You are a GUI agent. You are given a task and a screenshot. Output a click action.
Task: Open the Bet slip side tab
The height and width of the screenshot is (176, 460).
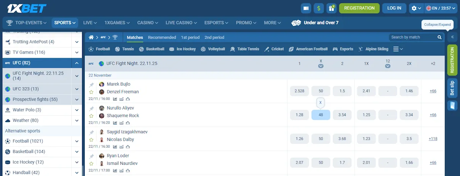coord(452,88)
